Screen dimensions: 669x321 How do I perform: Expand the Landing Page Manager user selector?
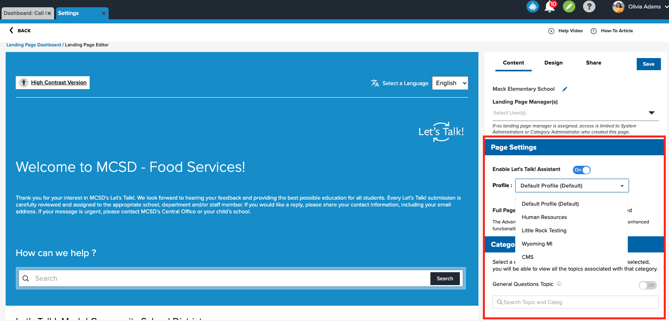point(651,113)
